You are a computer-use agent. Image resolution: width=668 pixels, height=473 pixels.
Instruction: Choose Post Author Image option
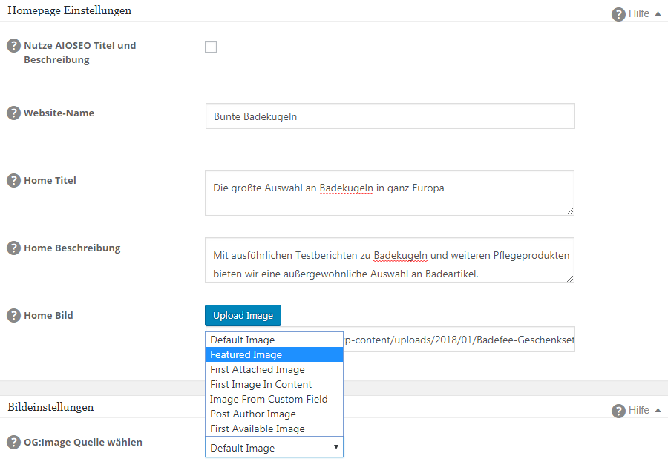coord(274,414)
